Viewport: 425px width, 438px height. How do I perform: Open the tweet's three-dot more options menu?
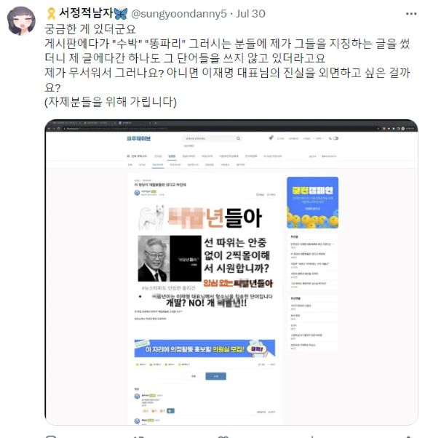[x=411, y=14]
